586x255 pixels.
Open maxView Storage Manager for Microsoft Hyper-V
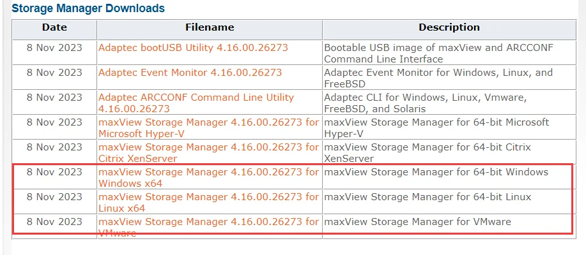(208, 127)
